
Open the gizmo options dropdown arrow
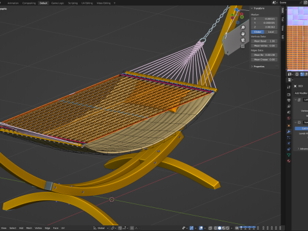pos(196,228)
